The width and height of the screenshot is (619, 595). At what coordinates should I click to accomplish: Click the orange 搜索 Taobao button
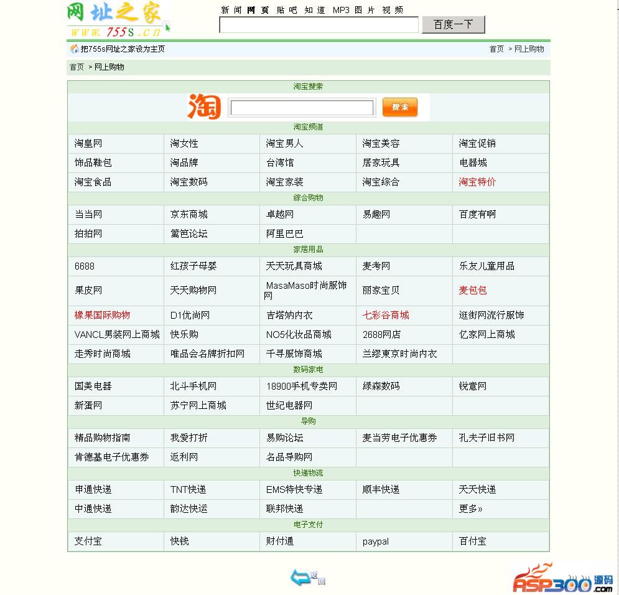point(399,107)
